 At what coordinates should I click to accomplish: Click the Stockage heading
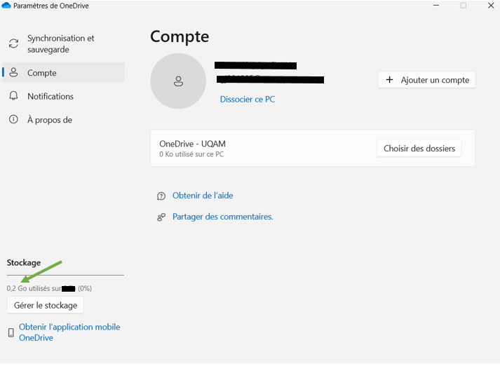click(x=24, y=263)
